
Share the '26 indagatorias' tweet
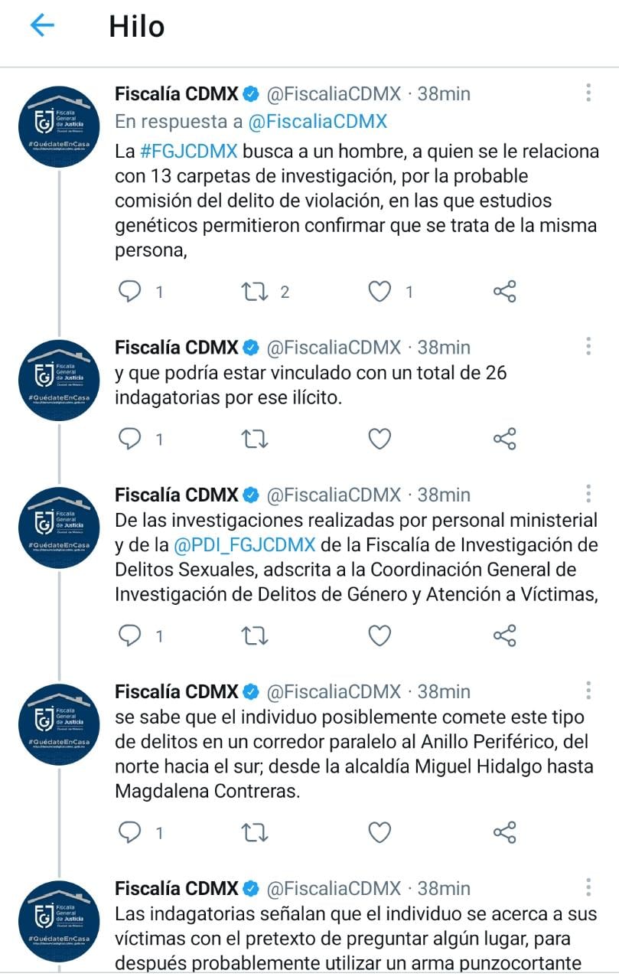tap(504, 439)
